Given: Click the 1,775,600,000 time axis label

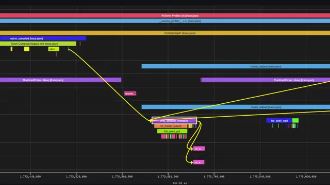Looking at the screenshot, I should click(122, 177).
